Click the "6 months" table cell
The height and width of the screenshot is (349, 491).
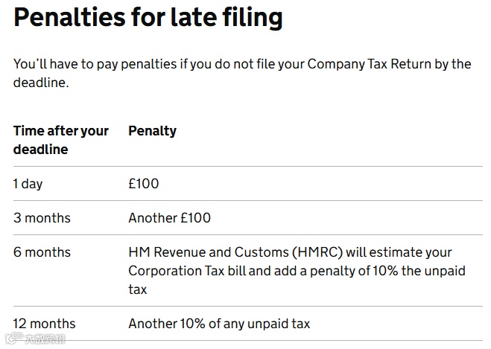point(42,252)
